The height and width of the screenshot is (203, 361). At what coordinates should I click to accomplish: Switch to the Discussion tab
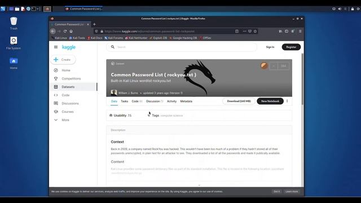(x=155, y=101)
